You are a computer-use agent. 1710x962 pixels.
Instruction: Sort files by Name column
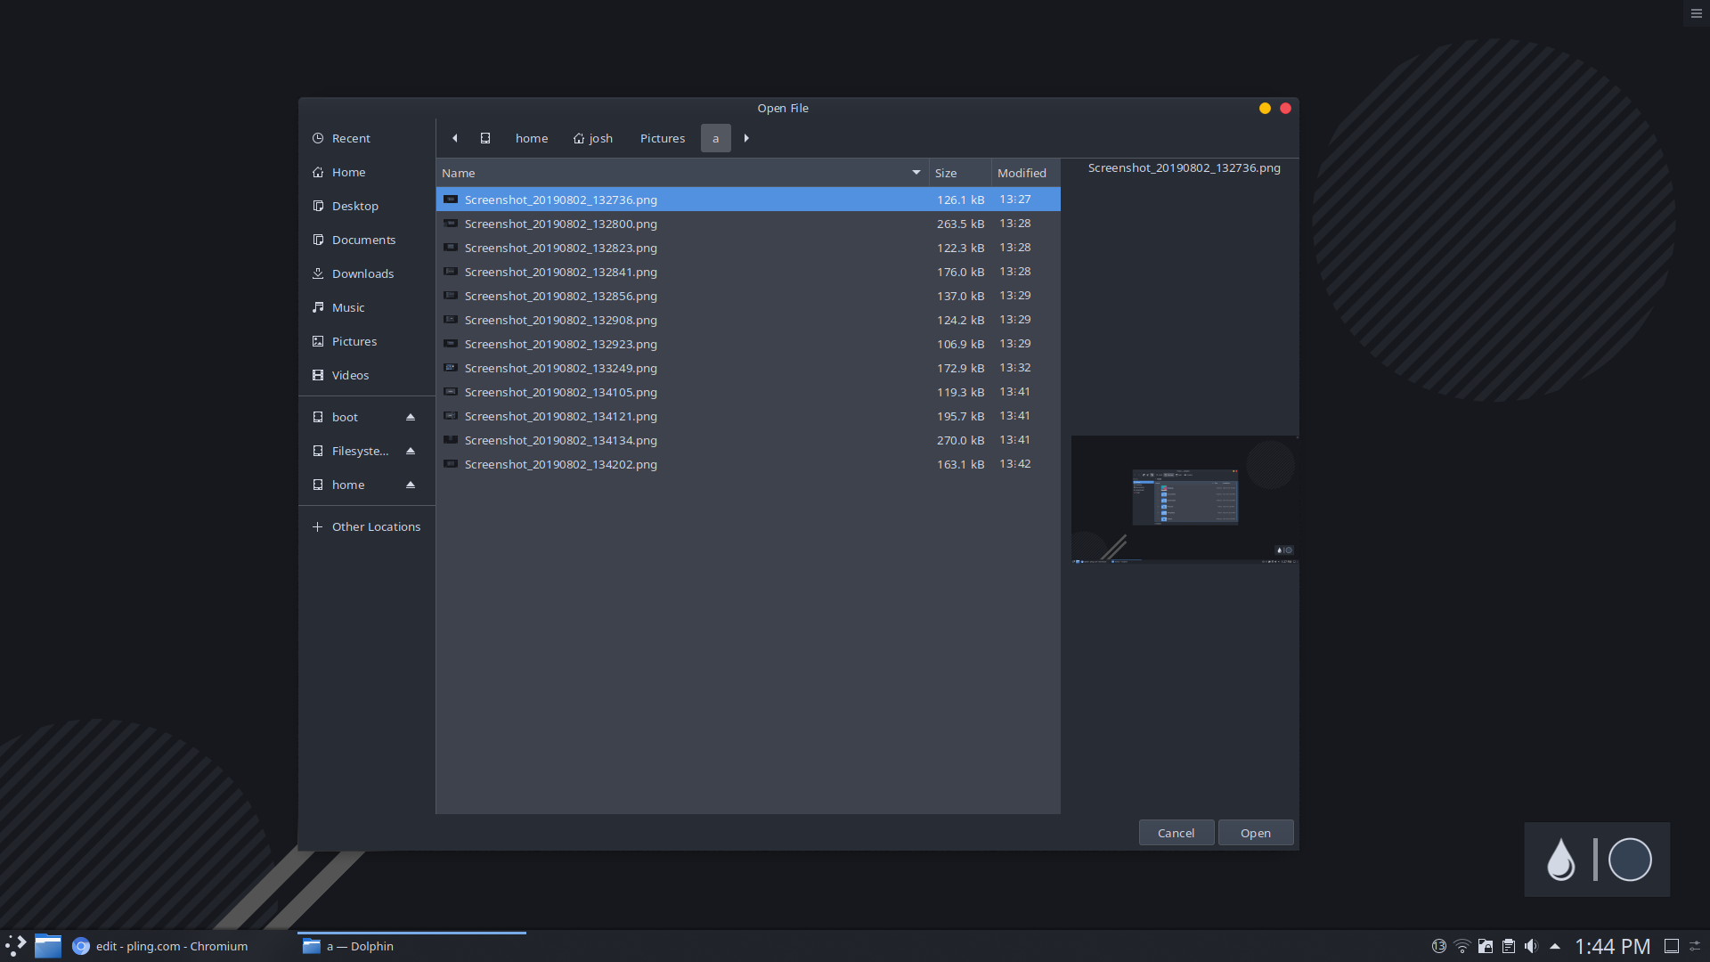coord(682,173)
